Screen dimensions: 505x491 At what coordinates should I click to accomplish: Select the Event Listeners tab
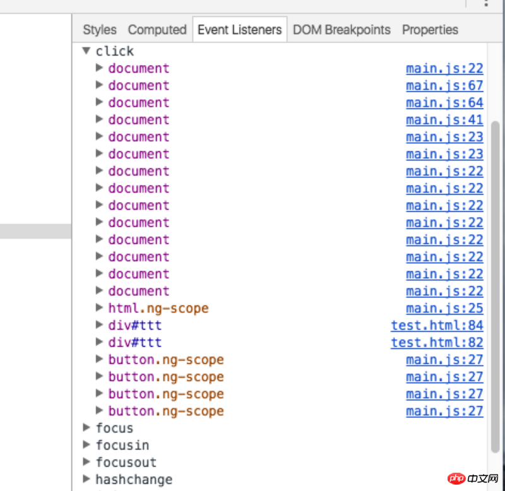239,30
